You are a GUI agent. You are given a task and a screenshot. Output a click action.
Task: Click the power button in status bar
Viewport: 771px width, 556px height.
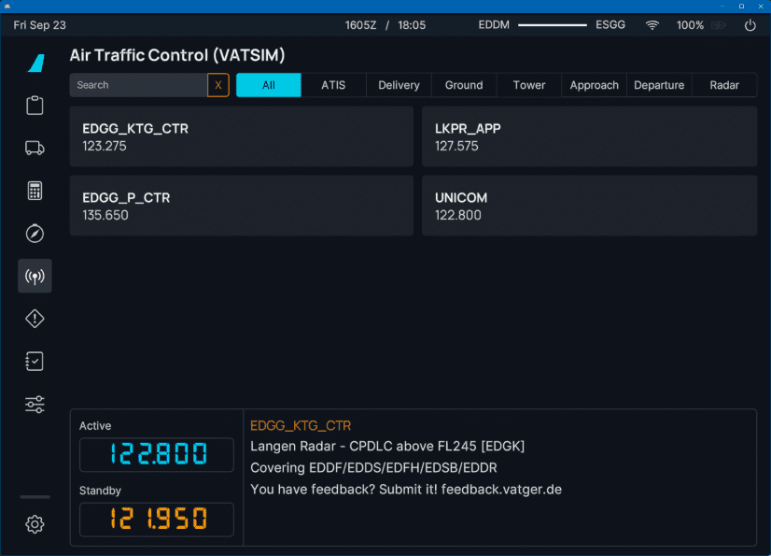tap(750, 25)
